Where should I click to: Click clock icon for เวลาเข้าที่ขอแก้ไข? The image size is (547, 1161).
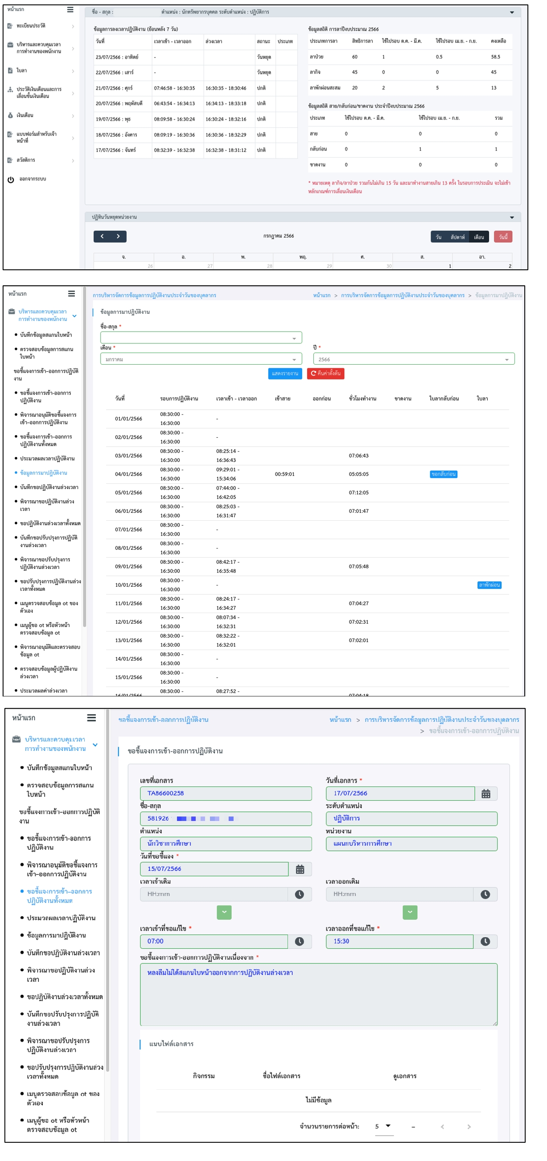click(x=300, y=942)
